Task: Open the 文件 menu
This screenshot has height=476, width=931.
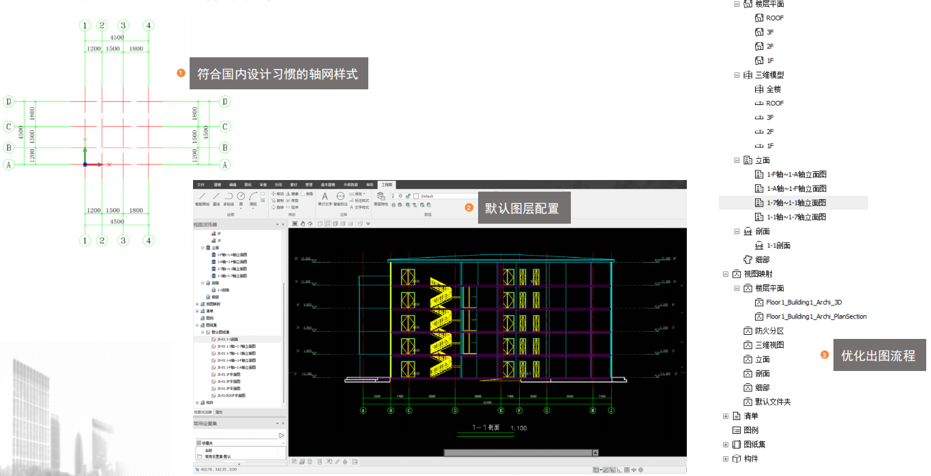Action: (201, 185)
